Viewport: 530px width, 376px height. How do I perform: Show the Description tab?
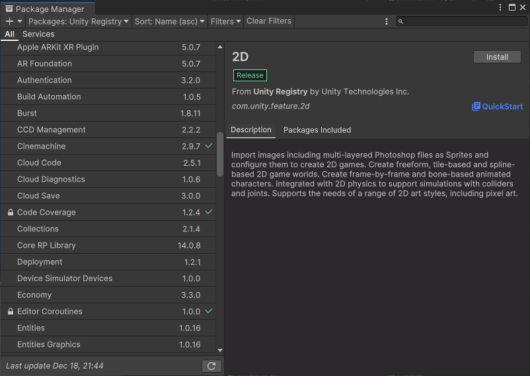[x=251, y=130]
